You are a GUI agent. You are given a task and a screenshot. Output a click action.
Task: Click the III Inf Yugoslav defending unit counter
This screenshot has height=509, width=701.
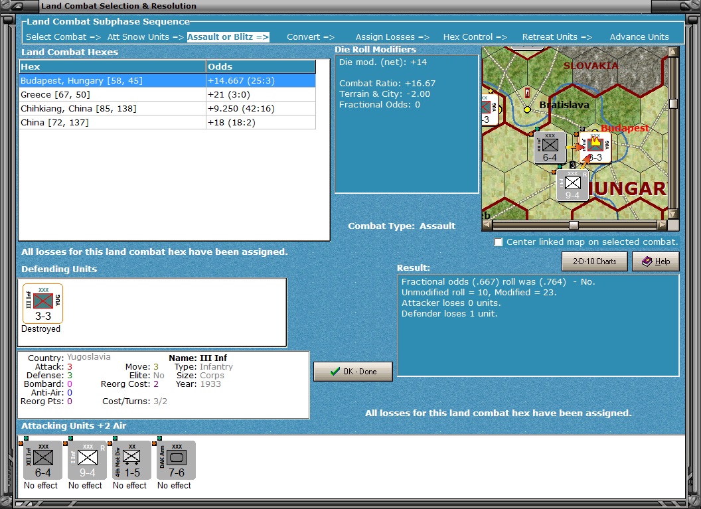click(43, 303)
